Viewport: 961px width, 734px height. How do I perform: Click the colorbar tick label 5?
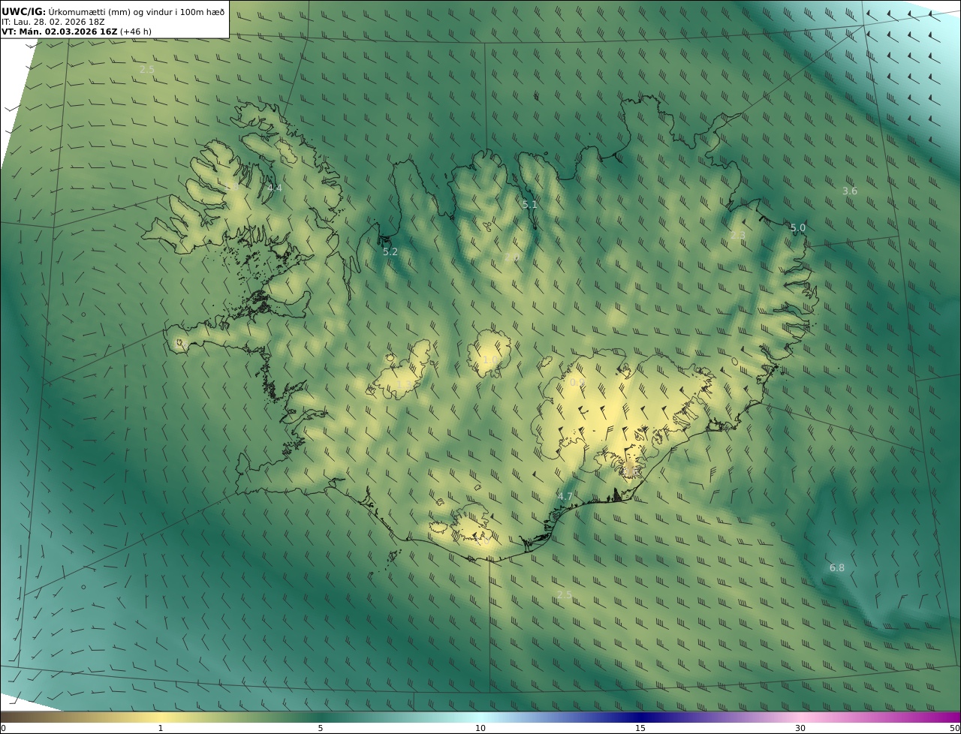(x=321, y=728)
